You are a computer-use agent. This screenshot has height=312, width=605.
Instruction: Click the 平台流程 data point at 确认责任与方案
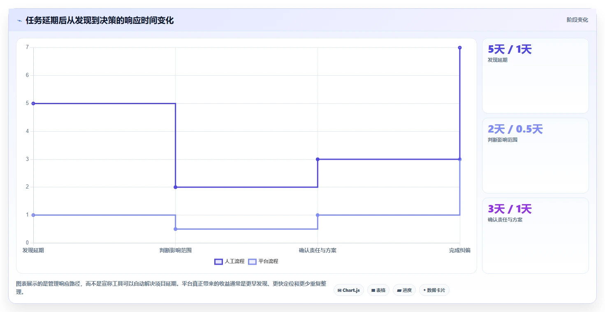click(x=318, y=215)
